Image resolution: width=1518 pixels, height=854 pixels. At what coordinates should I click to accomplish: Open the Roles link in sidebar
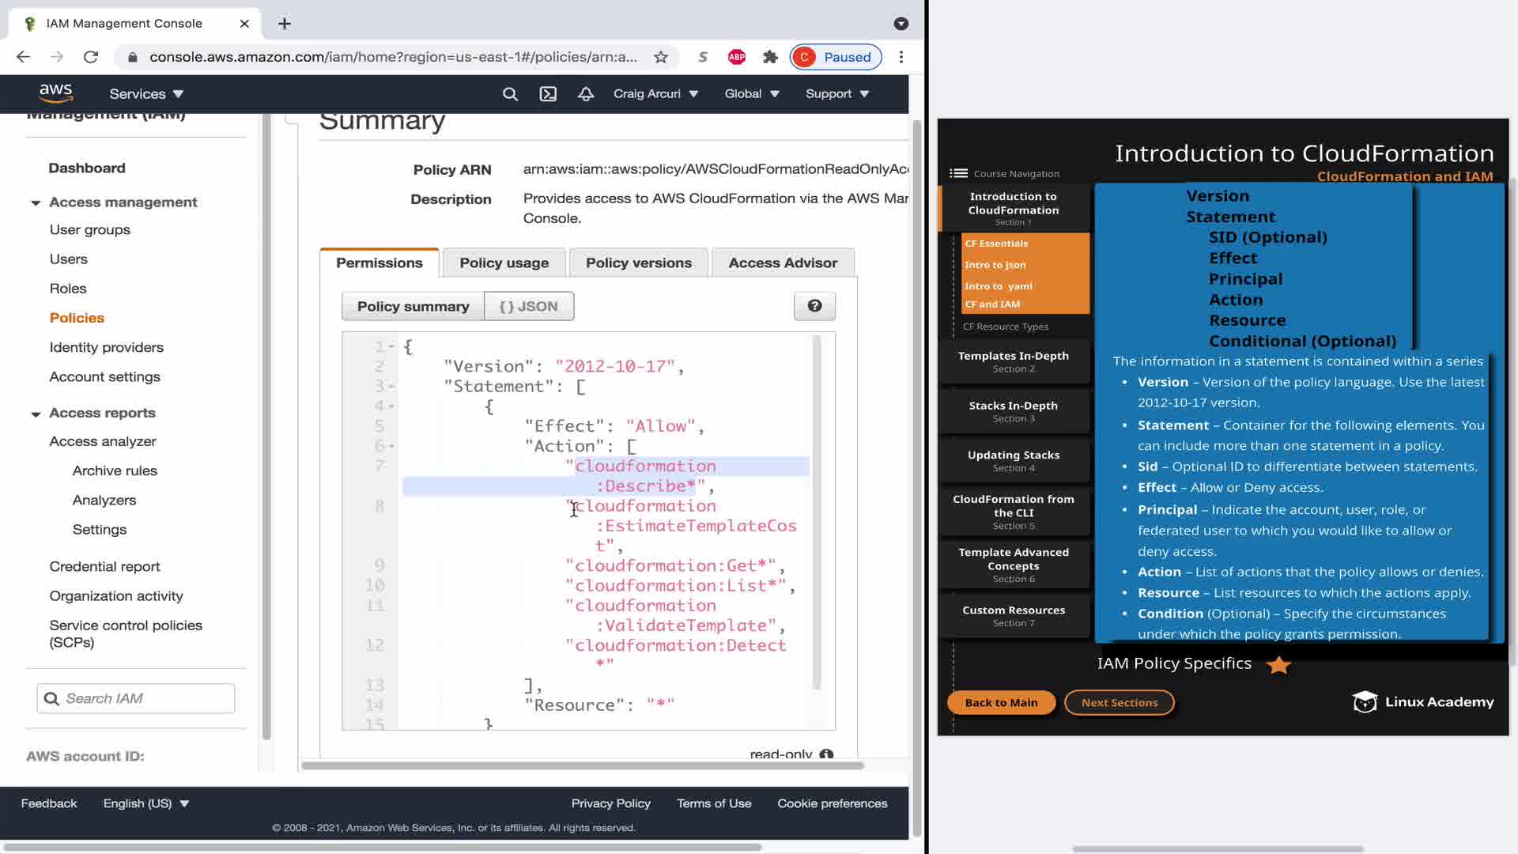pos(68,289)
